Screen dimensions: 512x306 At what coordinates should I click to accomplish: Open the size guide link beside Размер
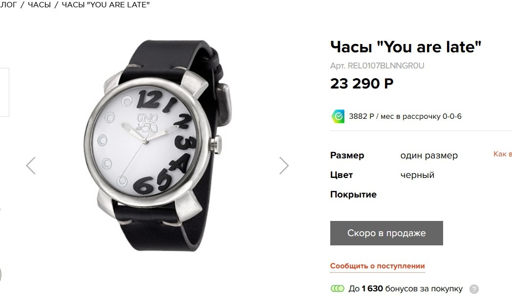pos(503,154)
